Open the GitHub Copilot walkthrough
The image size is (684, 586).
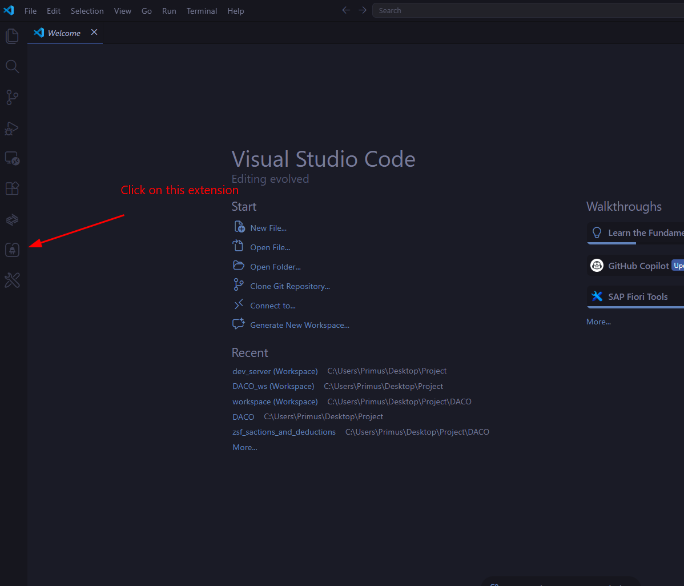click(x=635, y=265)
